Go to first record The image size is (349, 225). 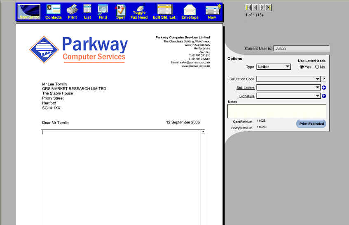[248, 7]
